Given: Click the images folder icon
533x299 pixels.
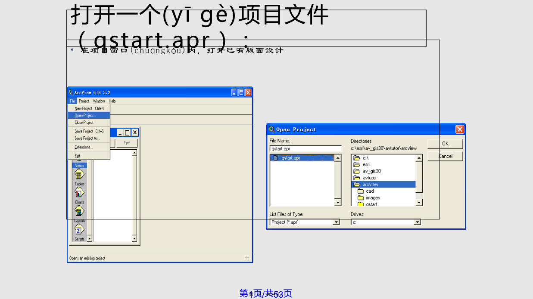Looking at the screenshot, I should [x=361, y=198].
